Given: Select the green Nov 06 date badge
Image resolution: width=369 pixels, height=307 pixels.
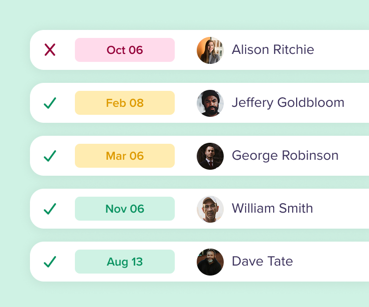Looking at the screenshot, I should pos(125,209).
